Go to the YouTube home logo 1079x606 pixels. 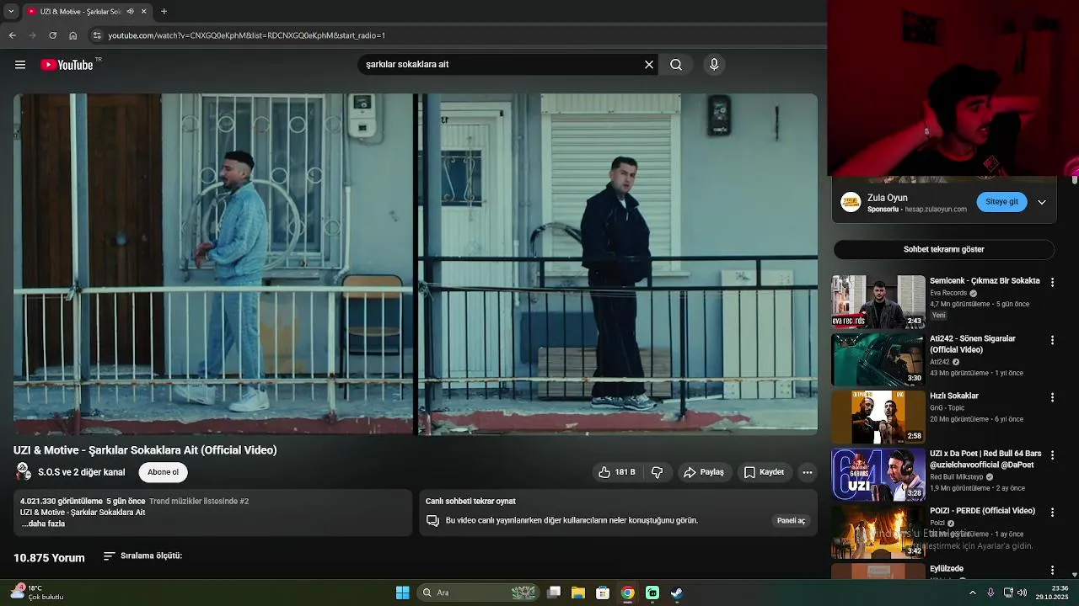click(67, 65)
